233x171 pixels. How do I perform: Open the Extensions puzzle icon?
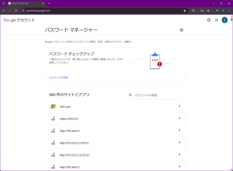point(193,11)
